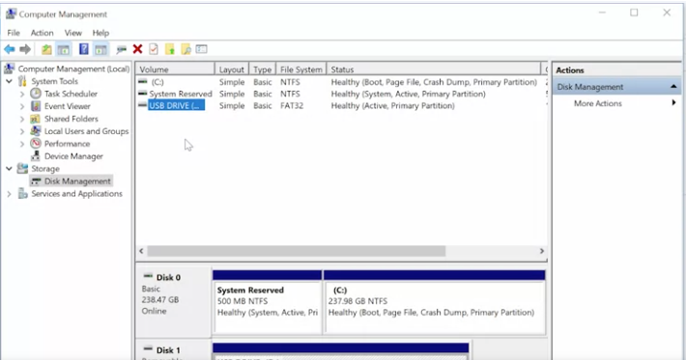This screenshot has width=686, height=360.
Task: Click the Connect drive toolbar icon
Action: tap(121, 49)
